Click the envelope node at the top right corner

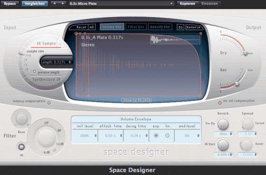click(201, 33)
